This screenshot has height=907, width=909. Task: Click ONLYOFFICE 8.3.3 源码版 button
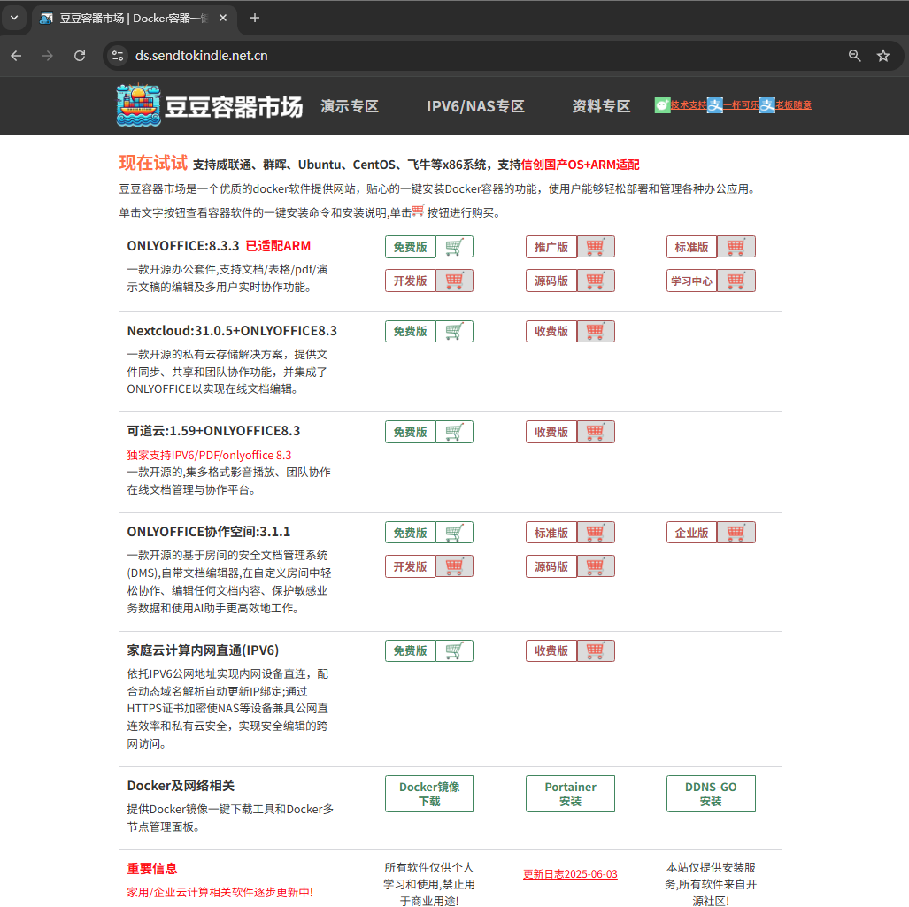[551, 281]
